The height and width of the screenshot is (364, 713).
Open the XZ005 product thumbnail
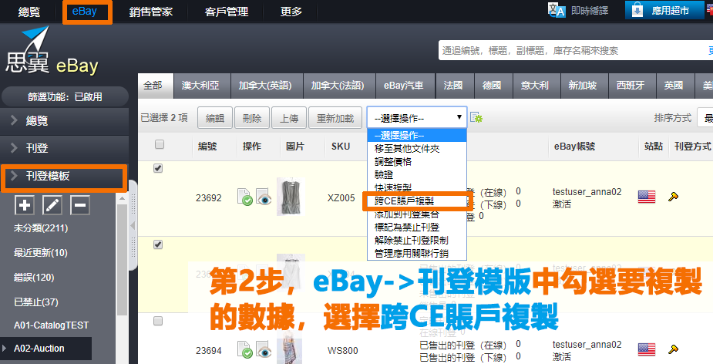[x=290, y=197]
